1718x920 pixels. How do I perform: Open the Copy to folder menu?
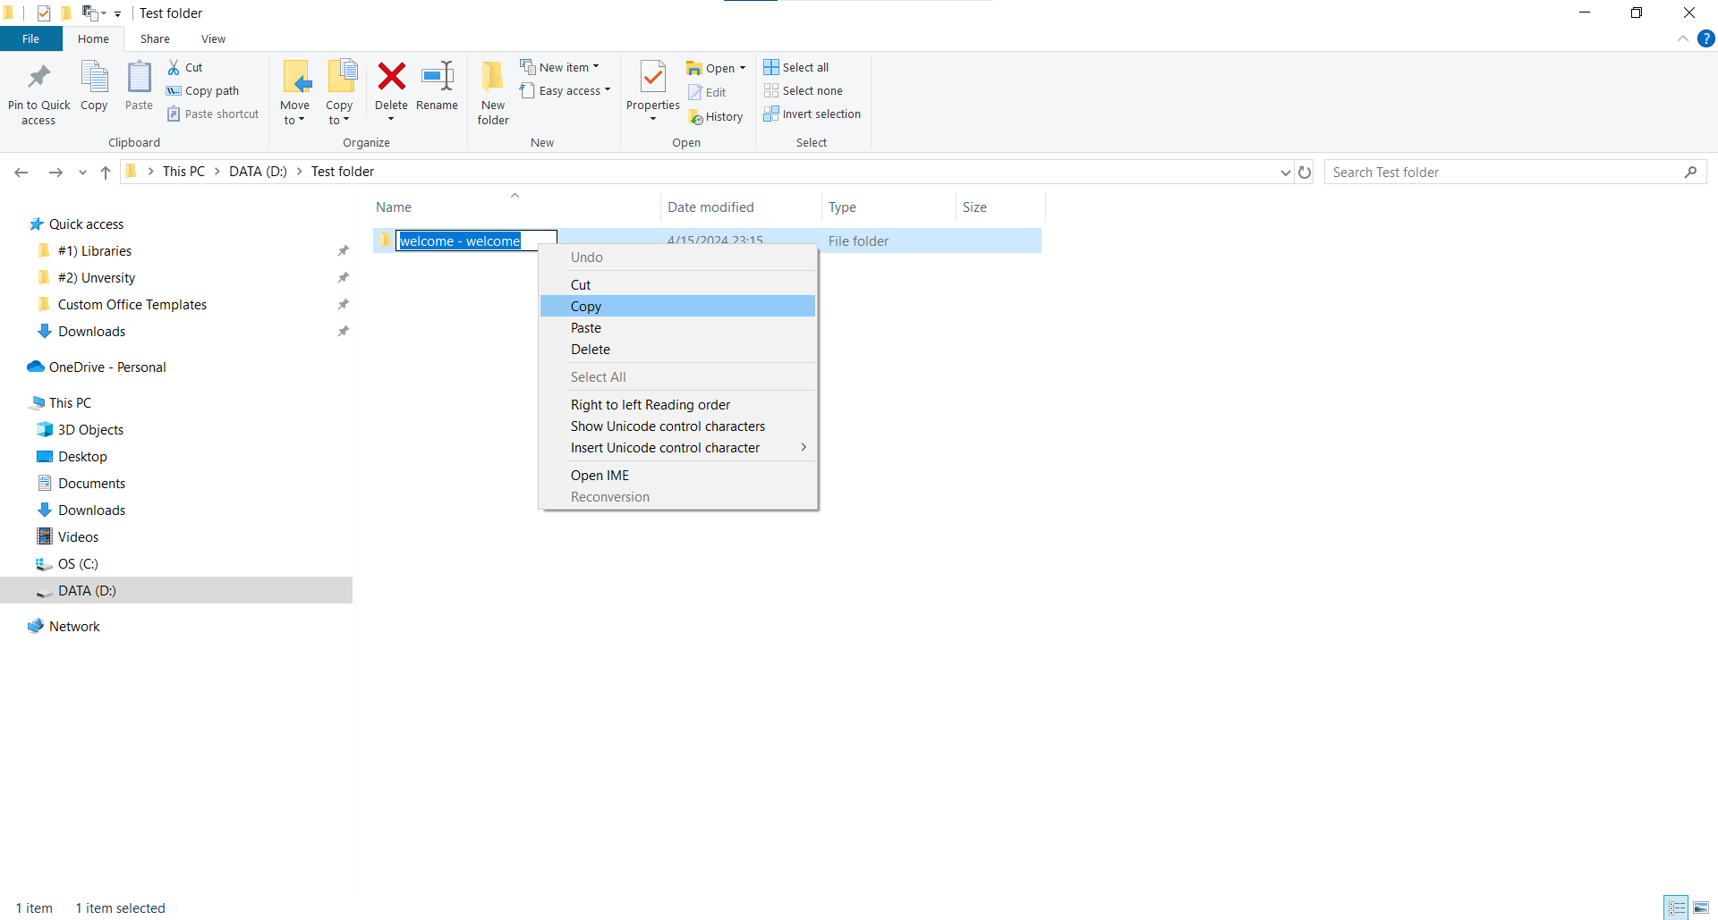pos(340,93)
